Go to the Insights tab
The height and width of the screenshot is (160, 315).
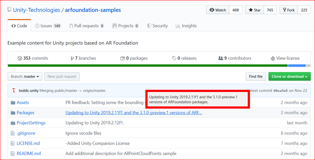[186, 26]
